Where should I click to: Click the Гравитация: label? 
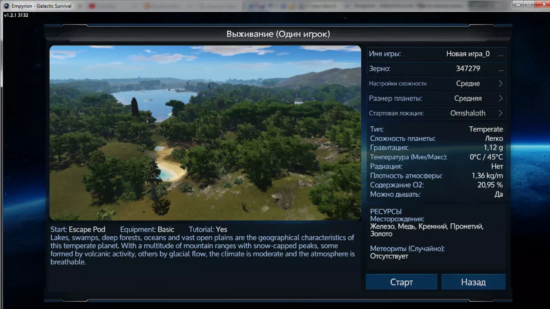pos(389,148)
